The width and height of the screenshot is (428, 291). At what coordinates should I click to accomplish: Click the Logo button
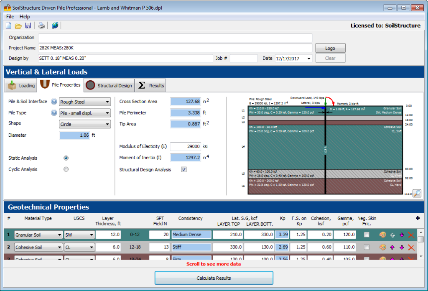coord(330,48)
